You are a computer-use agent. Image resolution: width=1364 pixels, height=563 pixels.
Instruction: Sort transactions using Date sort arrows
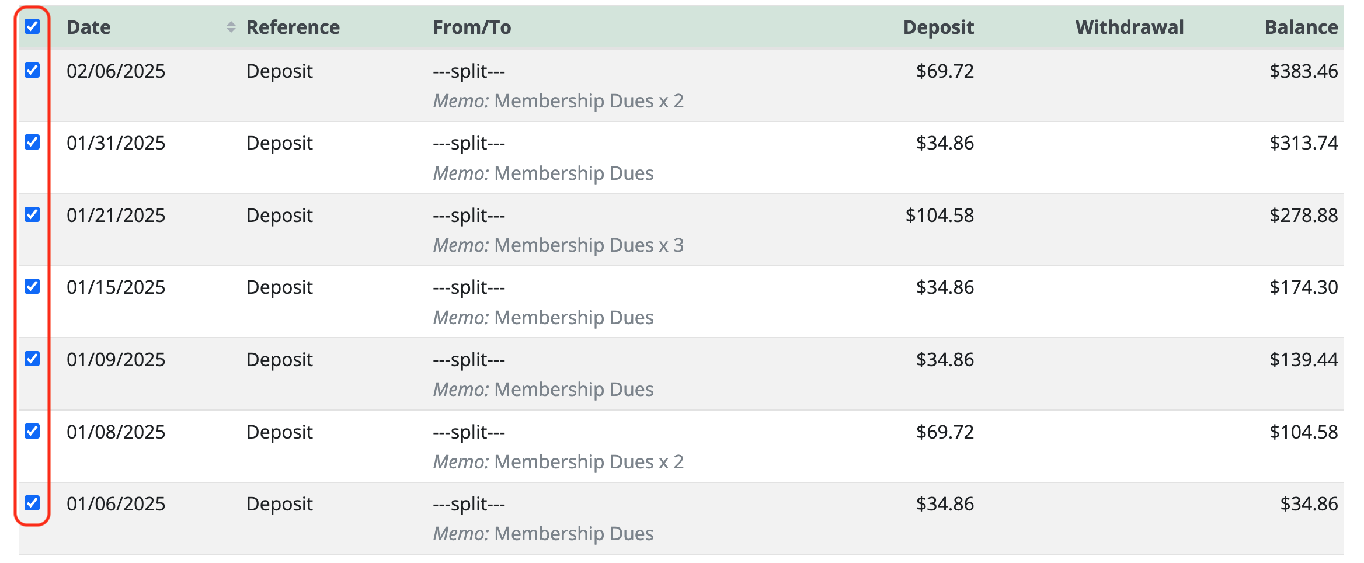click(231, 27)
